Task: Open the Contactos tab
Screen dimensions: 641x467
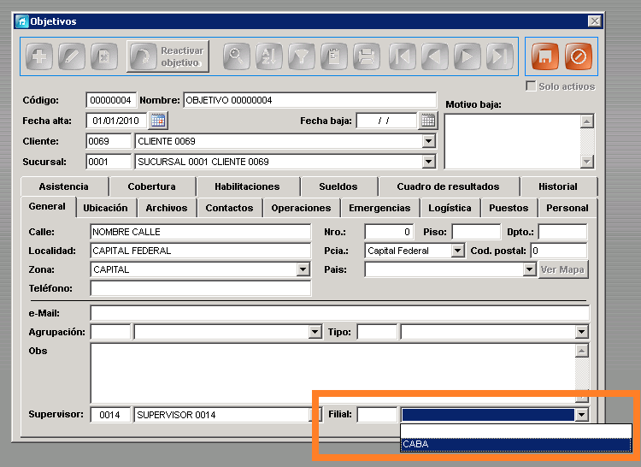Action: 229,208
